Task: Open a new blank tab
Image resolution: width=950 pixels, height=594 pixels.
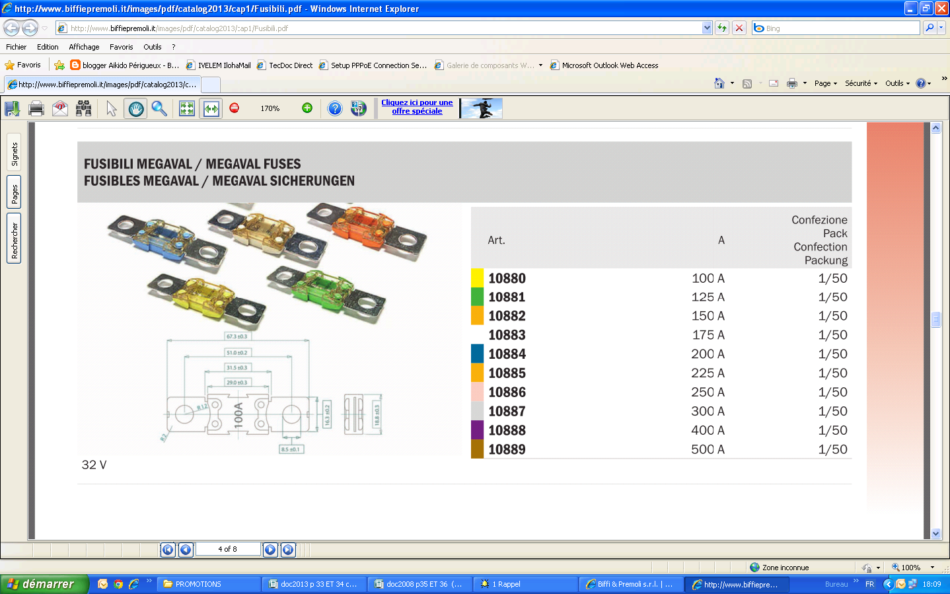Action: 211,85
